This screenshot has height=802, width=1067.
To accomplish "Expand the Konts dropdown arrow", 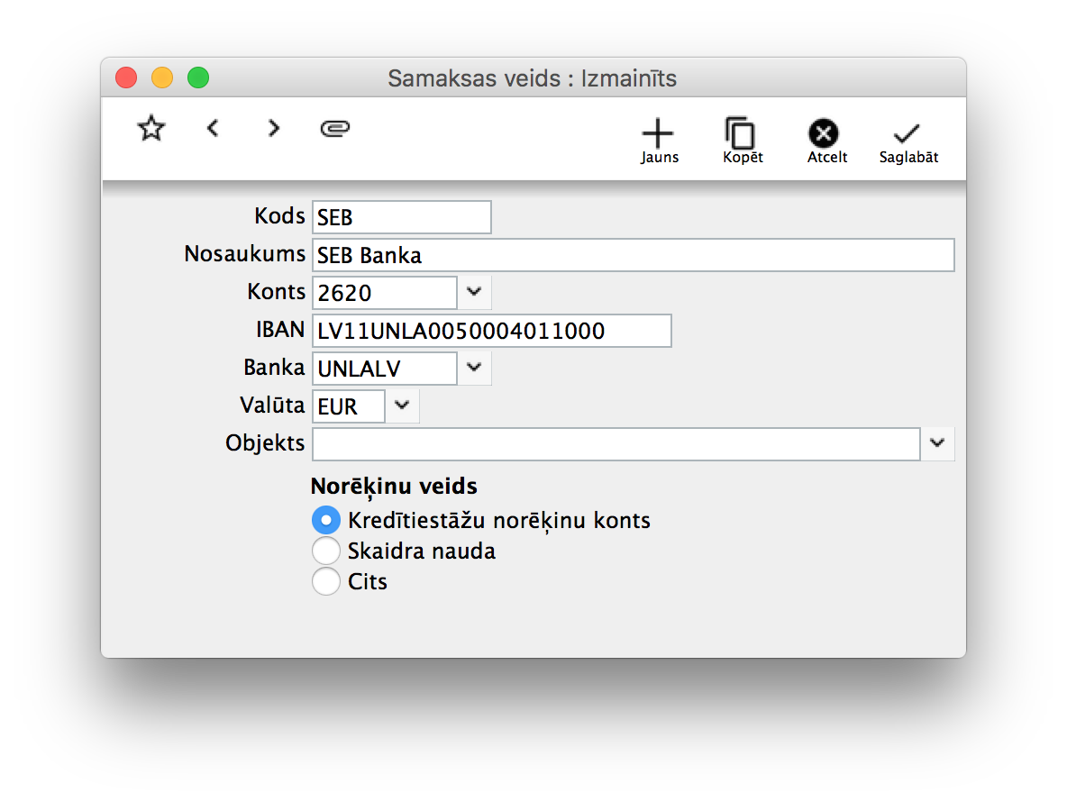I will click(475, 292).
